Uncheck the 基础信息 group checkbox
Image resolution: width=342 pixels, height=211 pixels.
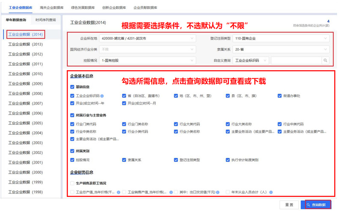[x=72, y=87]
